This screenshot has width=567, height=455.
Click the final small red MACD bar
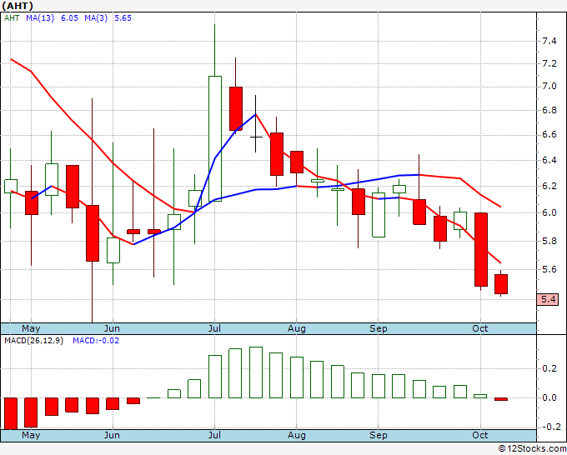coord(501,399)
